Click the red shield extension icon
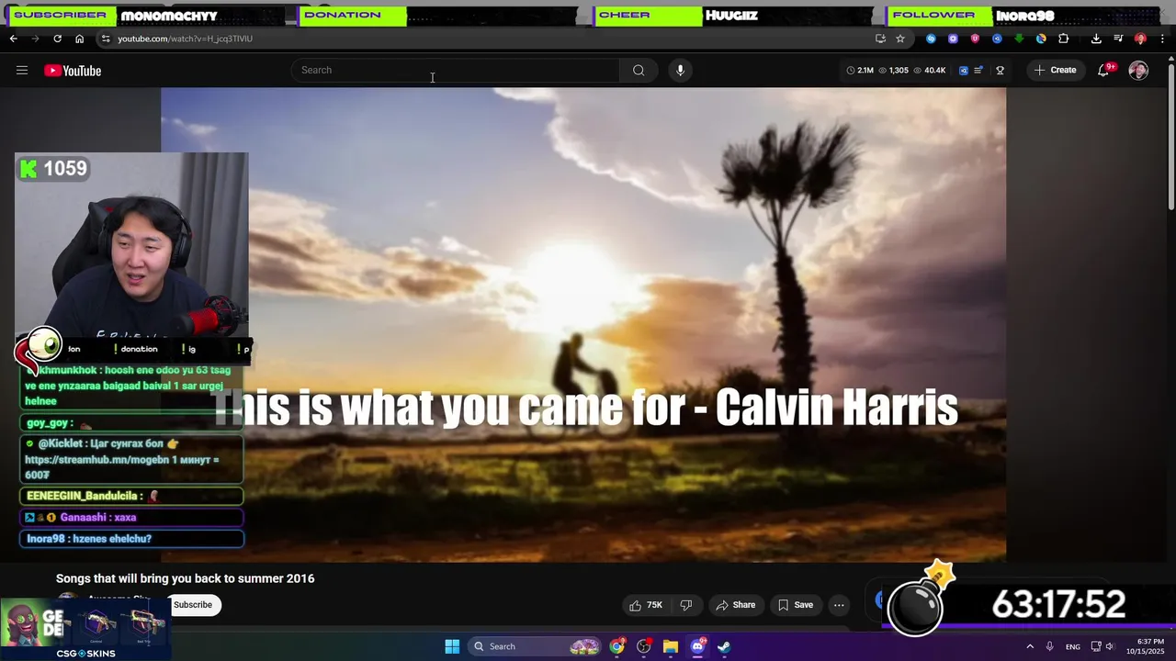Image resolution: width=1176 pixels, height=661 pixels. (975, 39)
